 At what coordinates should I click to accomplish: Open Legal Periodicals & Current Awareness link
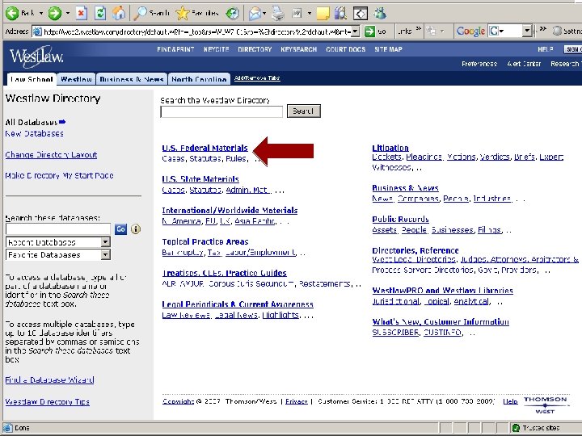click(238, 304)
